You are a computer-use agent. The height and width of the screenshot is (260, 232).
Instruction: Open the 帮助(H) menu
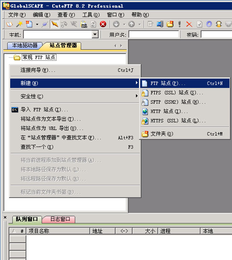[140, 15]
